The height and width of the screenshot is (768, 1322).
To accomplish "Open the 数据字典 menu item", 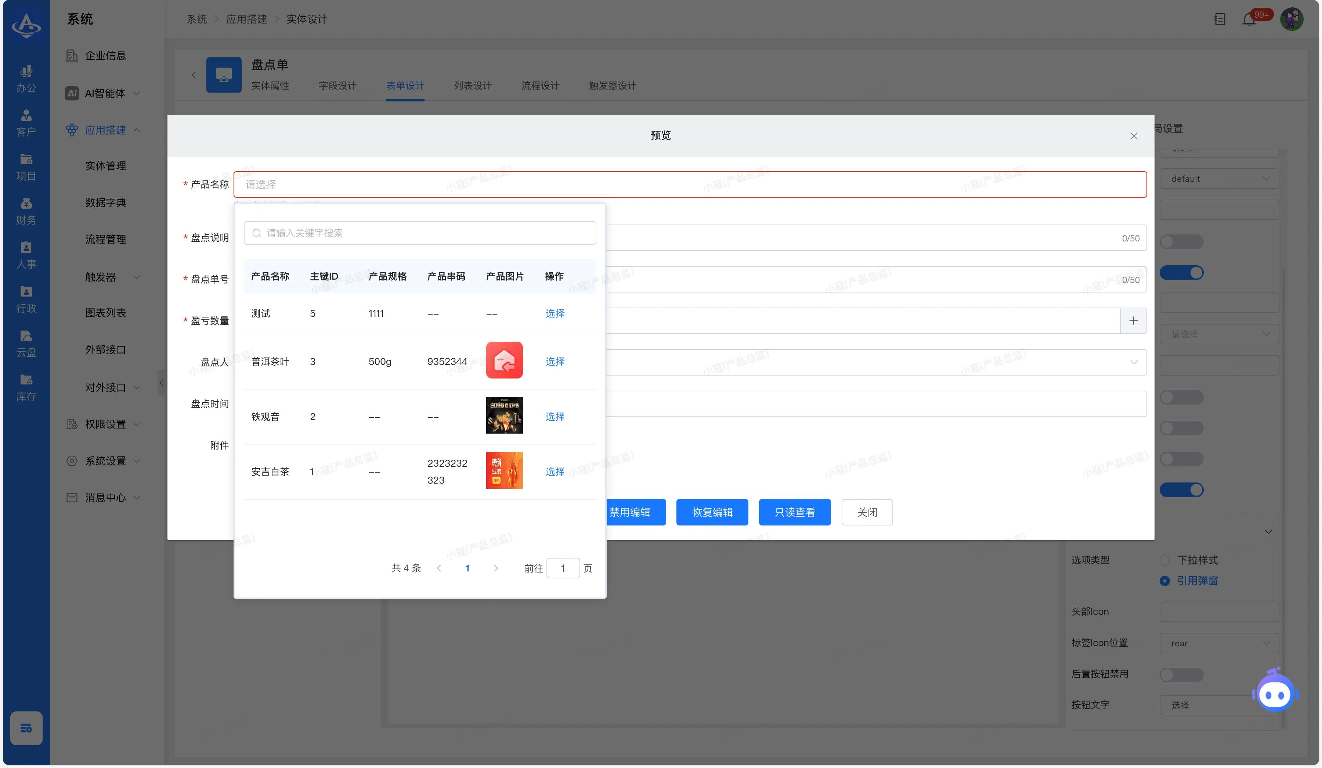I will (x=105, y=202).
